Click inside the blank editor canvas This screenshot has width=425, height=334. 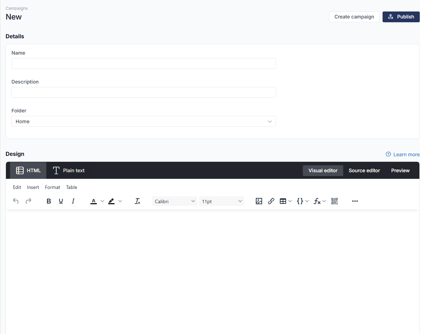point(212,271)
